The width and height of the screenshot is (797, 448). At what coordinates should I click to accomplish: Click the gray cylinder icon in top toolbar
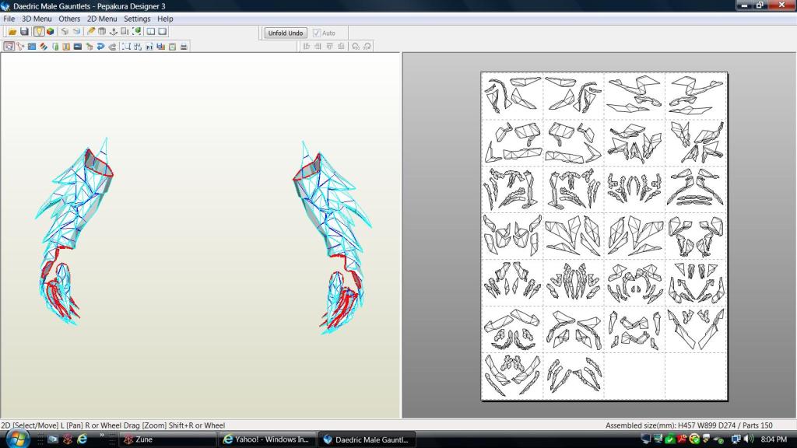click(102, 31)
